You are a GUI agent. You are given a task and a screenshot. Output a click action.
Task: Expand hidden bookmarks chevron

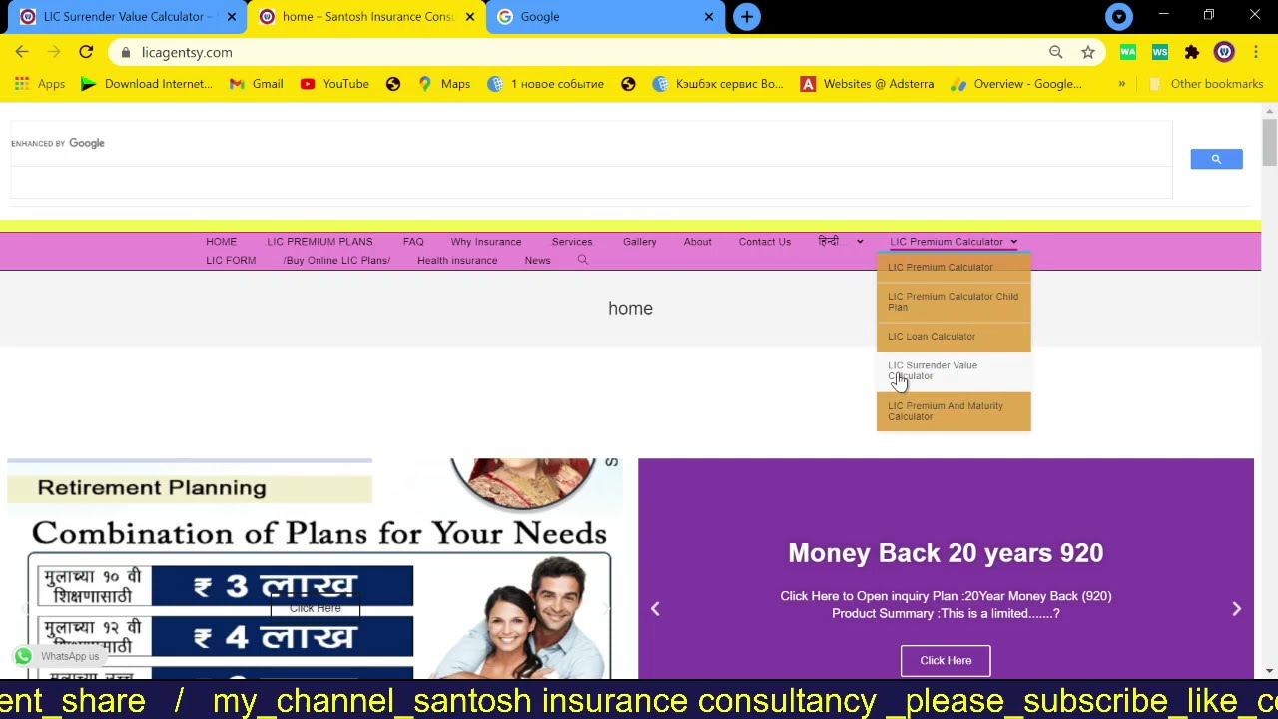point(1122,84)
